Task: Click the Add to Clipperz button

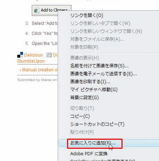Action: [x=52, y=10]
